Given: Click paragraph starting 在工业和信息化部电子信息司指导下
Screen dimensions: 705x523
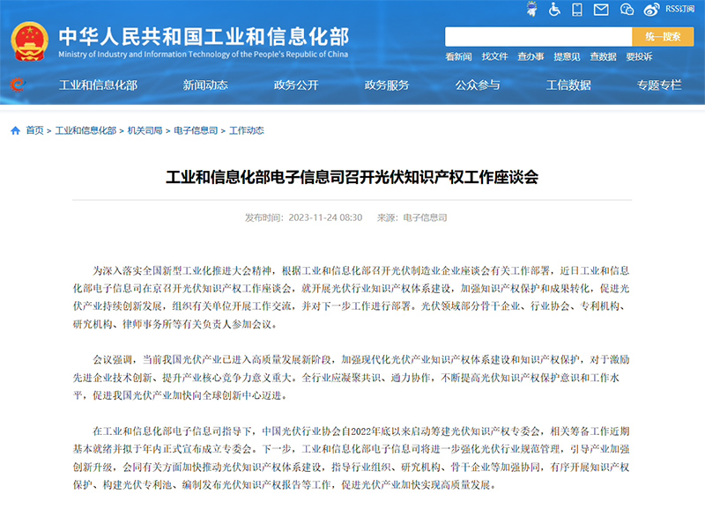Looking at the screenshot, I should [x=352, y=458].
